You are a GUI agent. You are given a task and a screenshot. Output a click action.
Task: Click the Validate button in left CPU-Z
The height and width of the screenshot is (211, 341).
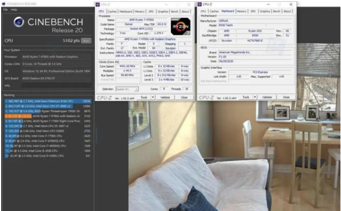pos(165,98)
